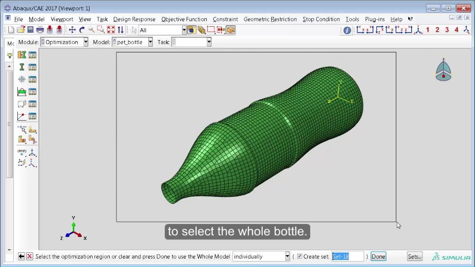
Task: Create a new model database
Action: pyautogui.click(x=11, y=30)
